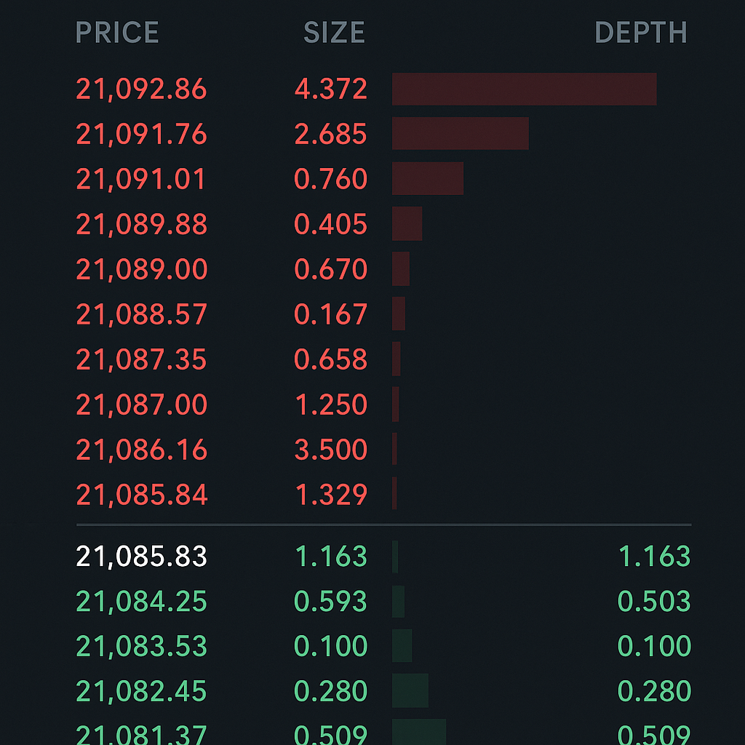This screenshot has height=745, width=745.
Task: Click the DEPTH column header
Action: [641, 32]
